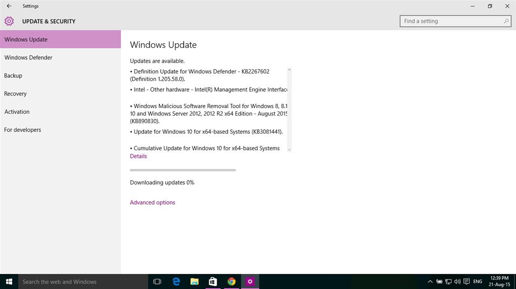The height and width of the screenshot is (289, 516).
Task: Launch Microsoft Edge from the taskbar
Action: [x=176, y=281]
